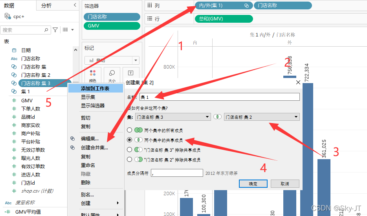Click the set name input field
This screenshot has width=367, height=216.
point(220,97)
